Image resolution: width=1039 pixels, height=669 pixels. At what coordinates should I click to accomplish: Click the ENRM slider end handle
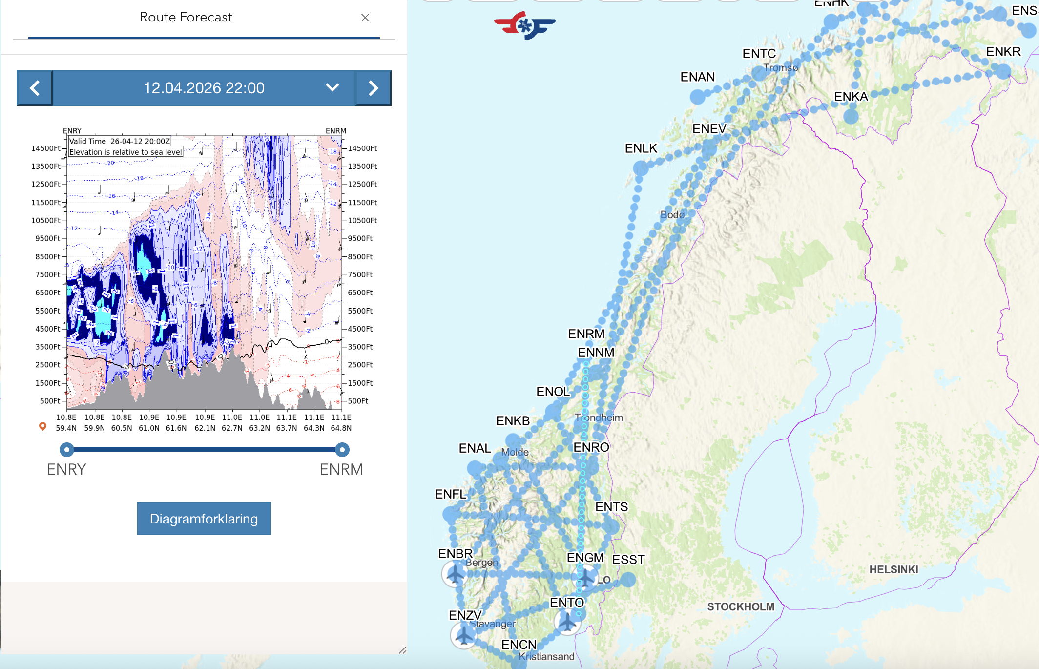342,449
